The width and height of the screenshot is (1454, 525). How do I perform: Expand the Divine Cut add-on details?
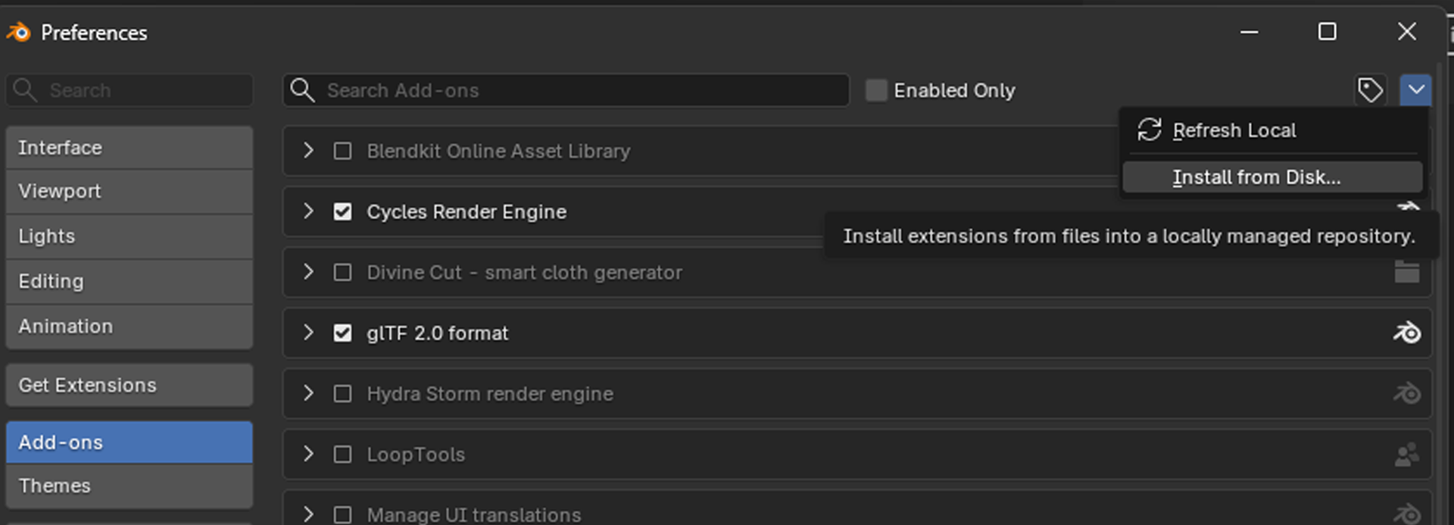coord(308,271)
